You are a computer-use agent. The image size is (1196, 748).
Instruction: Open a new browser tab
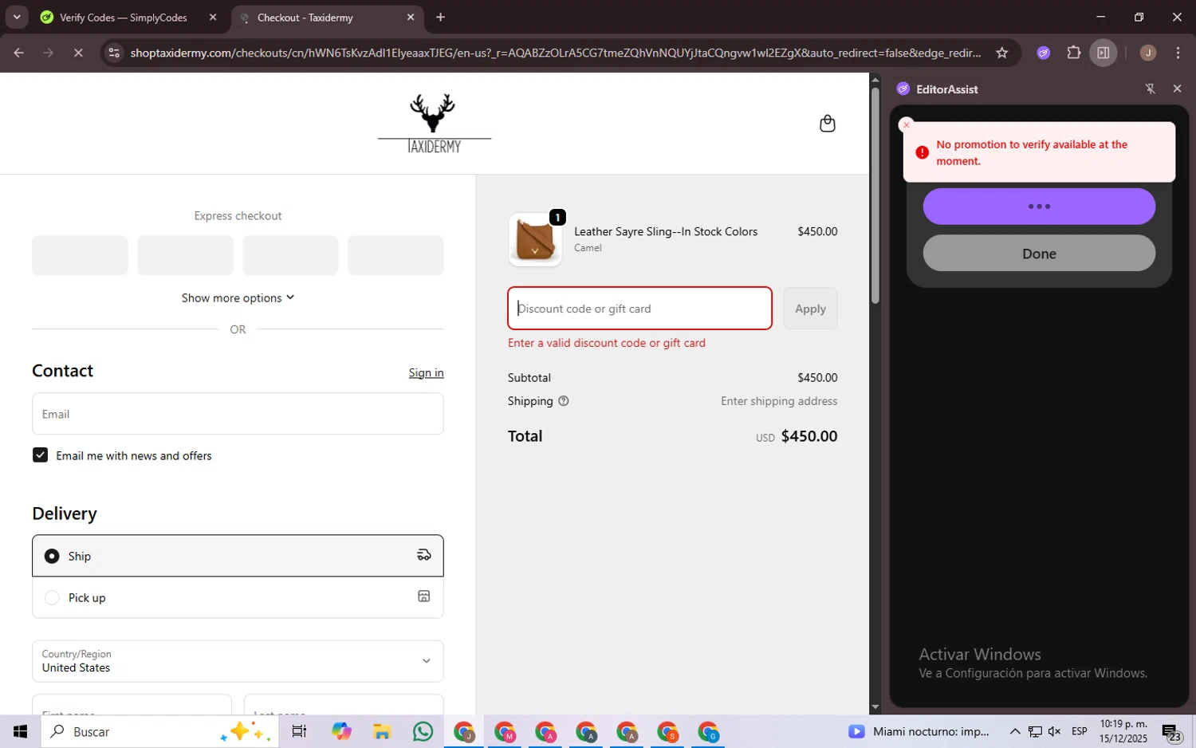tap(440, 18)
